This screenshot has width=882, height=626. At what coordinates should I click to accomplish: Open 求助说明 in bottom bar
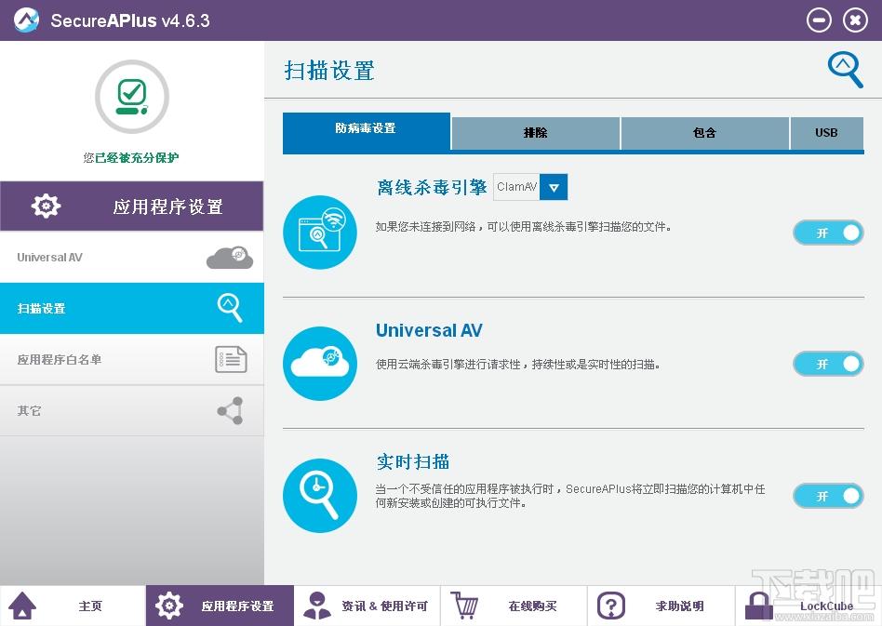(661, 606)
